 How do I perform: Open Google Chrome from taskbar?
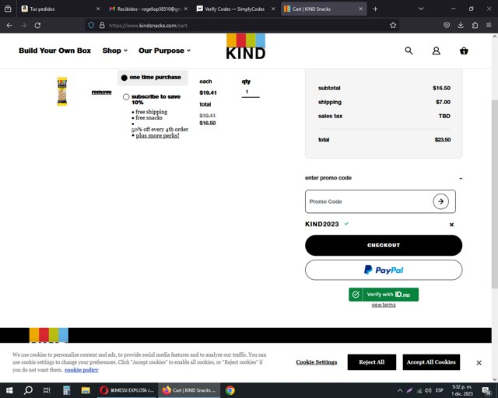pyautogui.click(x=230, y=390)
